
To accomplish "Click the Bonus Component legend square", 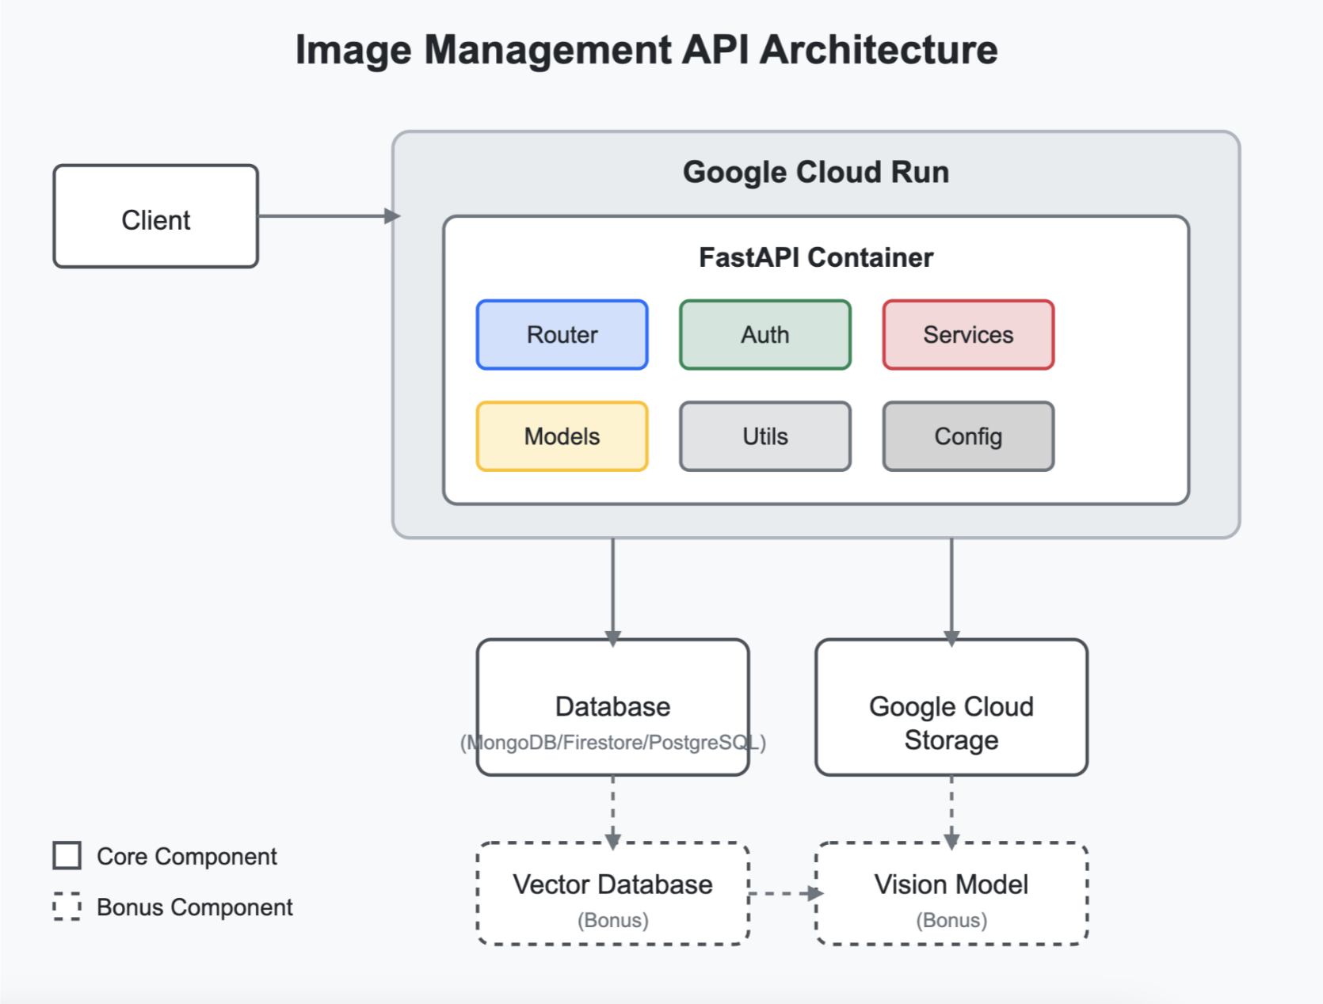I will (67, 907).
